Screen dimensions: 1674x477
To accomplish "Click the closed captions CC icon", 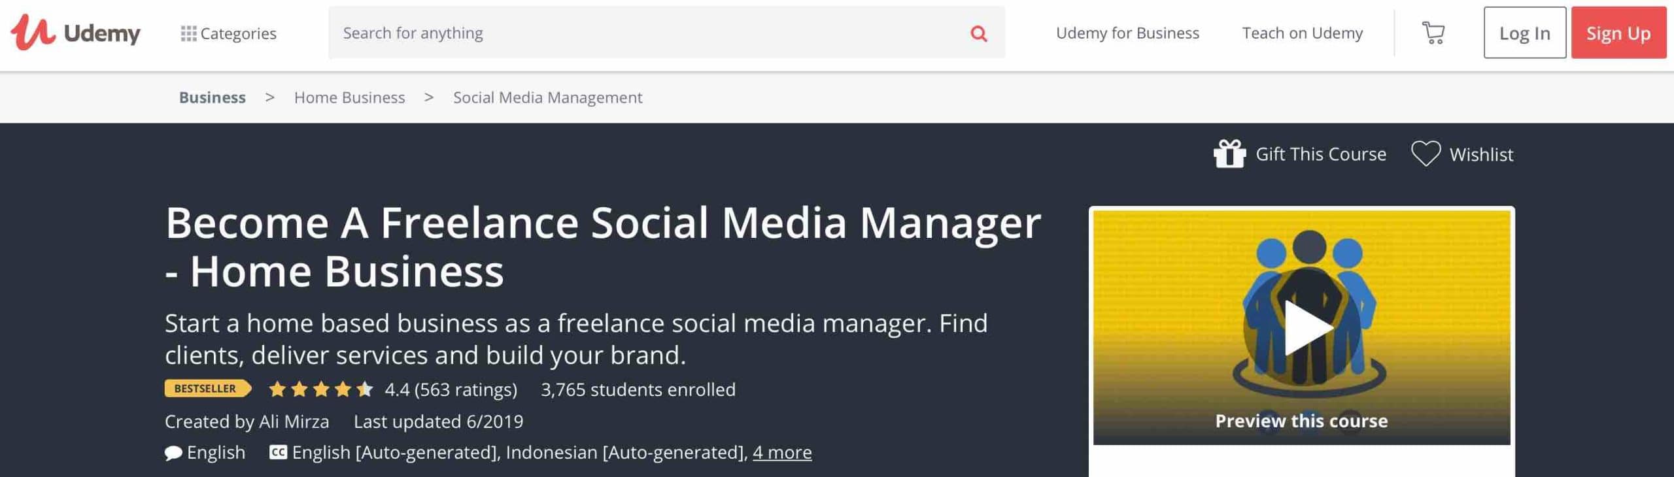I will (x=278, y=452).
